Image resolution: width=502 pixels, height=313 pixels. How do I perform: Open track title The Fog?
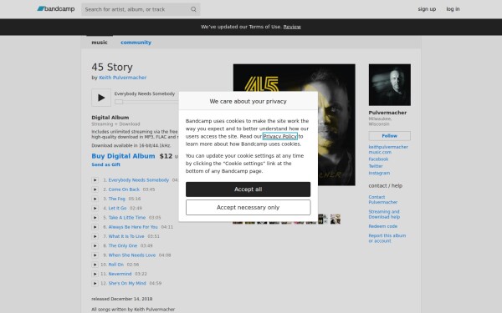pyautogui.click(x=117, y=199)
